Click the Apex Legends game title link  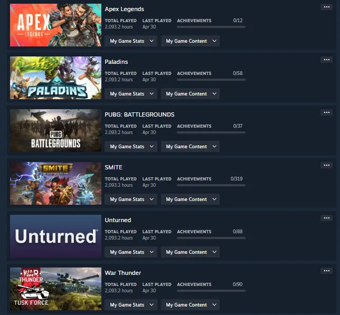pyautogui.click(x=124, y=9)
